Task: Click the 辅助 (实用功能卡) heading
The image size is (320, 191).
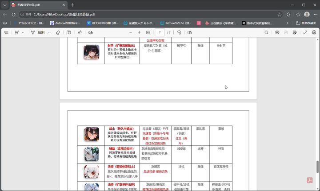Action: (x=121, y=148)
